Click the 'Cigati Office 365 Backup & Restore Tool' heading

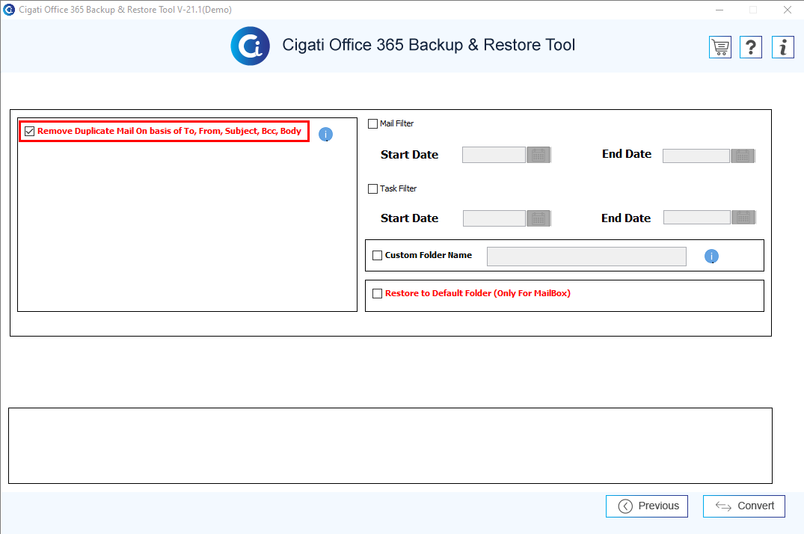(429, 45)
